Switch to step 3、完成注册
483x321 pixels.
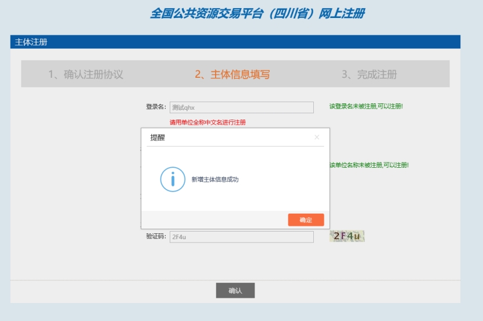pyautogui.click(x=369, y=74)
